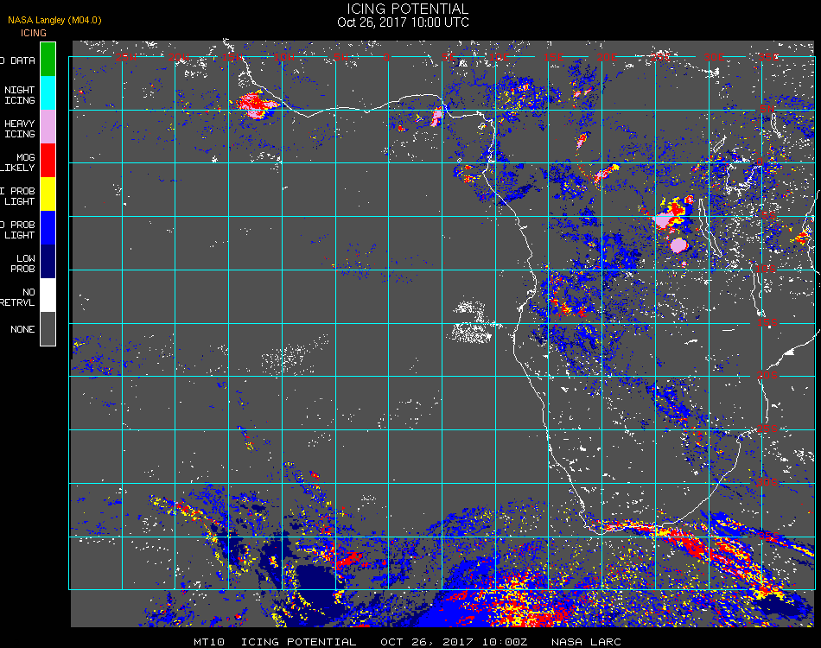Click the 'MT10' text in the footer

point(209,642)
